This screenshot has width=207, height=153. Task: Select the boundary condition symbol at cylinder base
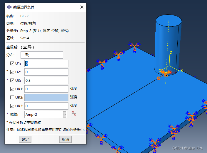coord(164,73)
